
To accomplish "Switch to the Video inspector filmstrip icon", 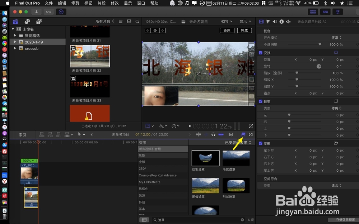I will click(261, 22).
